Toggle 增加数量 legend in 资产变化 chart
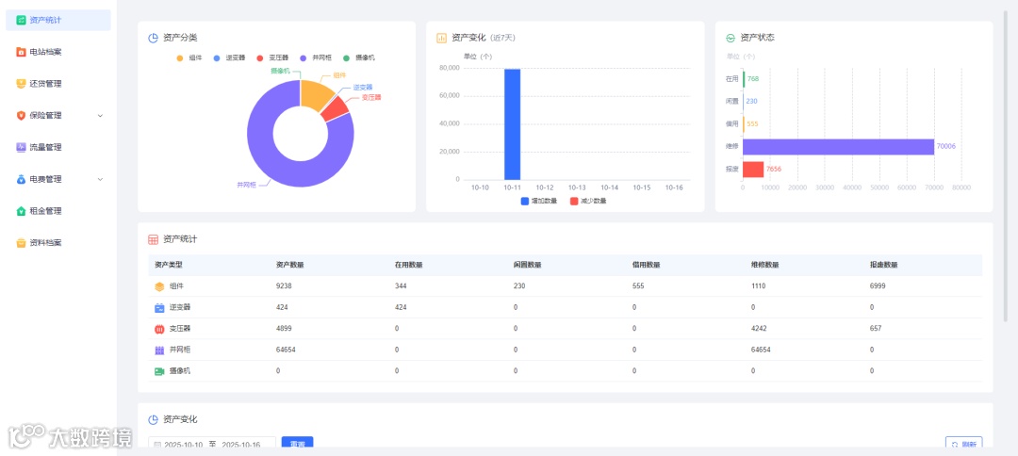This screenshot has height=456, width=1018. coord(538,201)
